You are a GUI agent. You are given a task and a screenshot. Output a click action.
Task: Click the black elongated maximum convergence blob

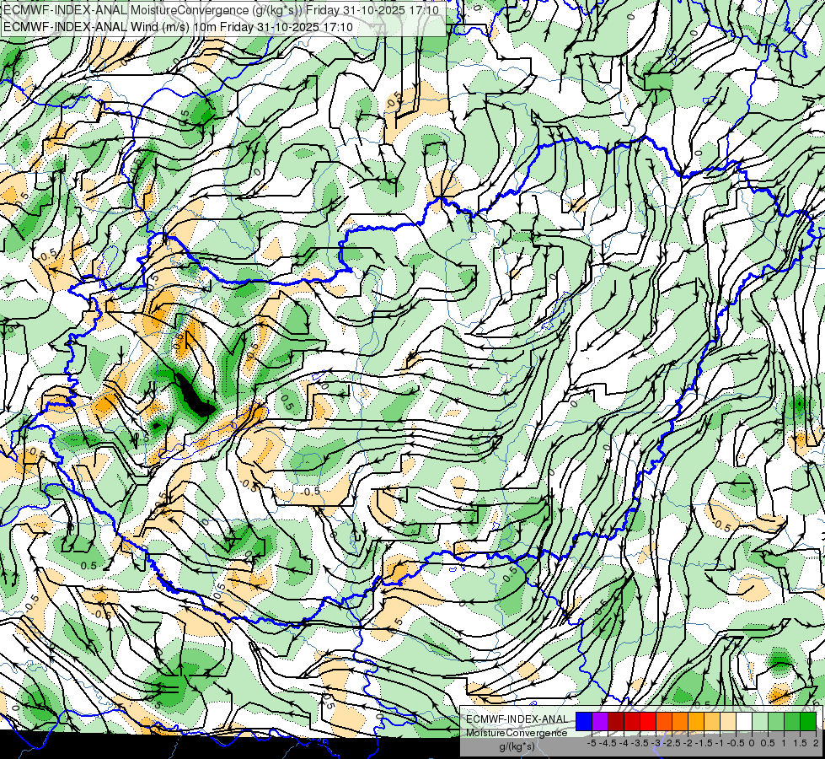pyautogui.click(x=193, y=395)
